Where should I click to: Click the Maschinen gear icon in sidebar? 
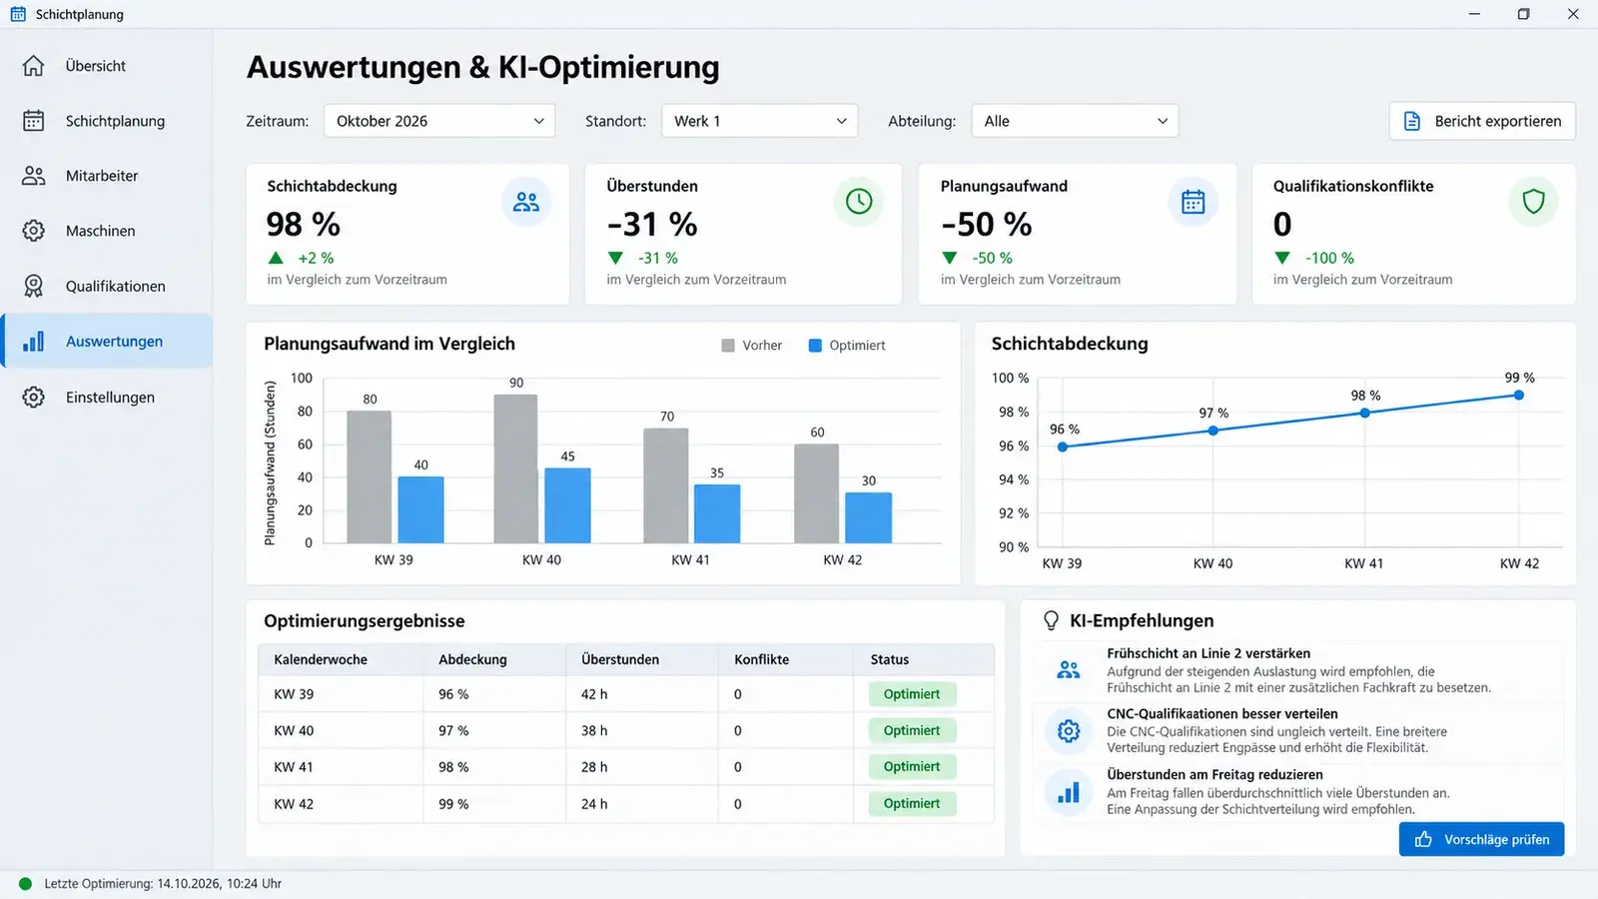click(x=33, y=231)
